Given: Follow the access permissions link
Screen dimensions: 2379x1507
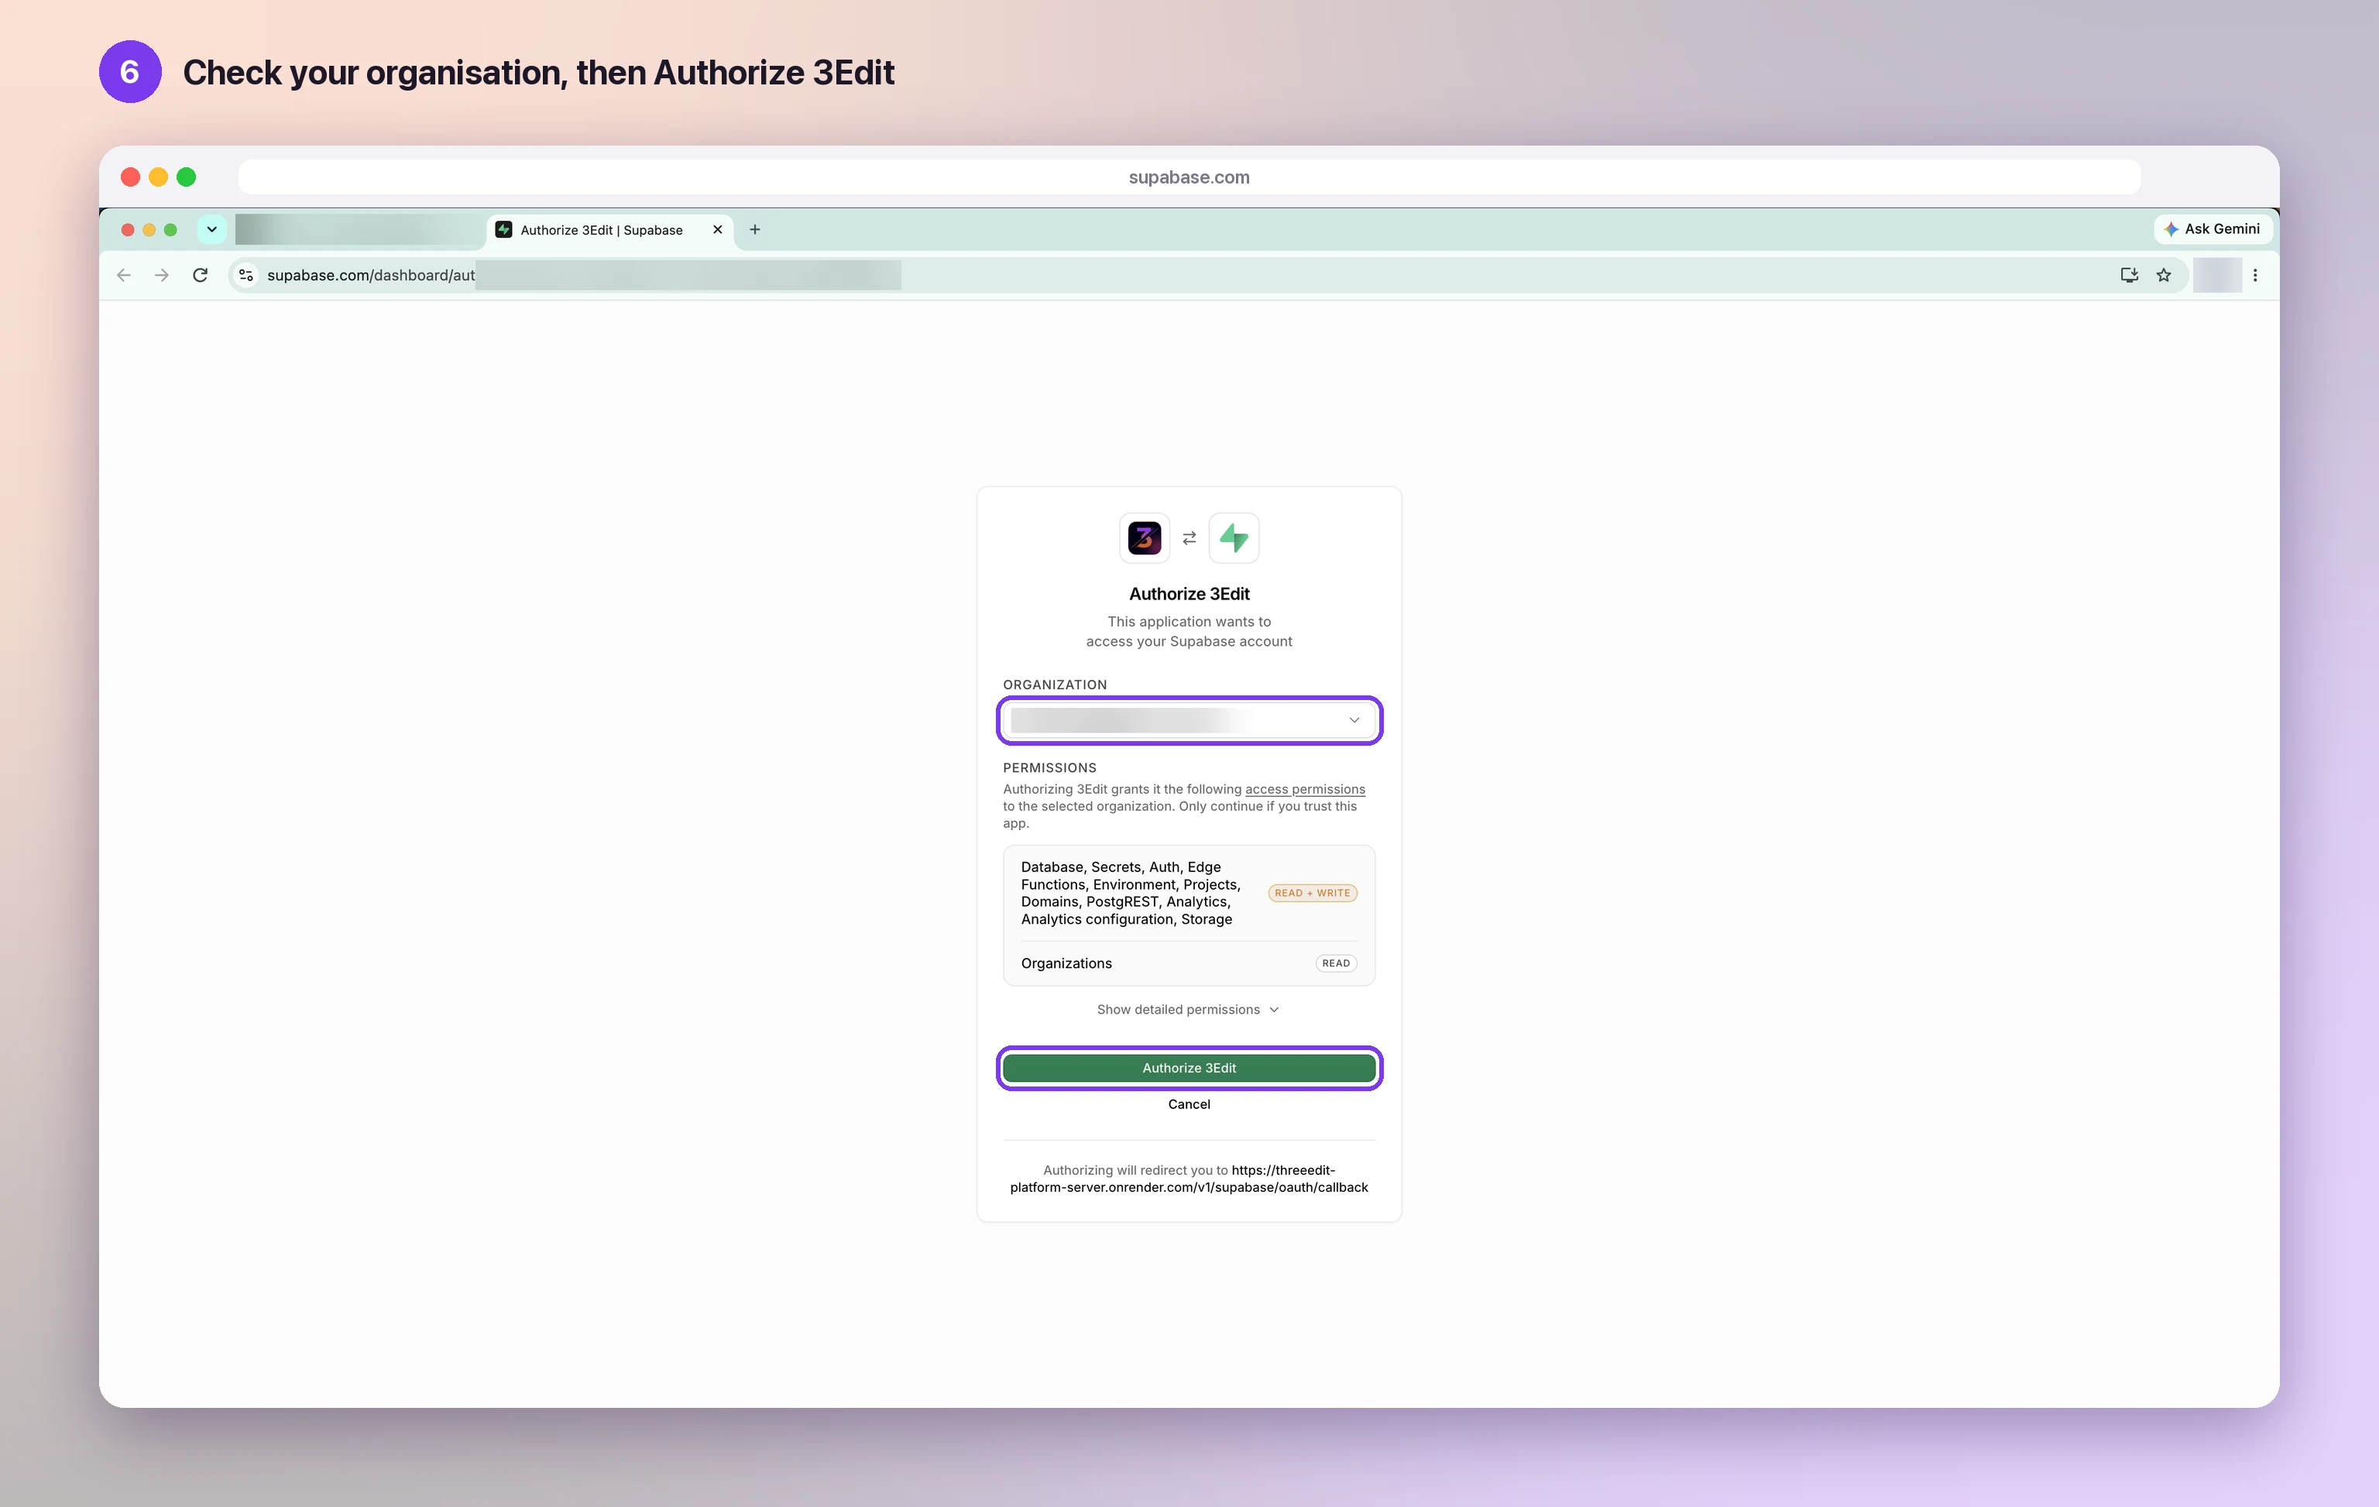Looking at the screenshot, I should pyautogui.click(x=1305, y=788).
